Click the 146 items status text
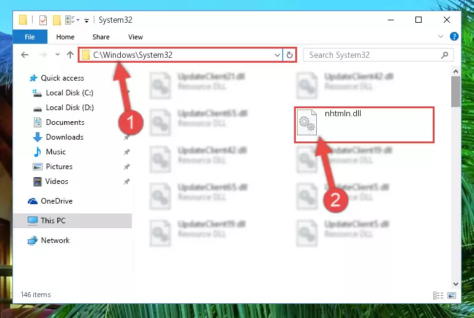Image resolution: width=474 pixels, height=318 pixels. (x=36, y=295)
